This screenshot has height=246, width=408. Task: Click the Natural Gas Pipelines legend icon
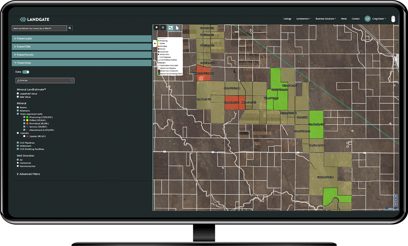(159, 68)
